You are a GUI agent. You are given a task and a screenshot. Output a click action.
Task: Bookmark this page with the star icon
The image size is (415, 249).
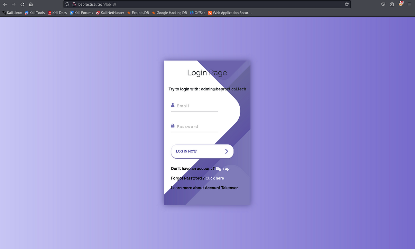[347, 4]
